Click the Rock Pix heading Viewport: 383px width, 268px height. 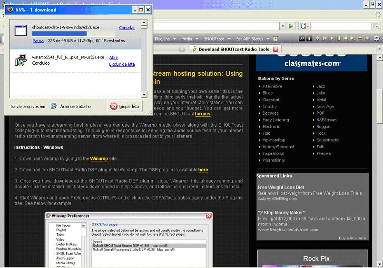[x=316, y=258]
